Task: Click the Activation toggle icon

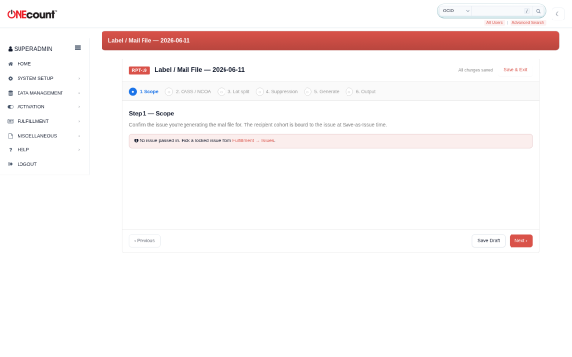Action: click(10, 107)
